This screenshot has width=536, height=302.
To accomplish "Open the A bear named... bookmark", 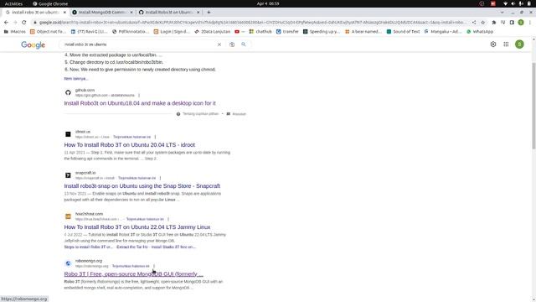I will 363,32.
